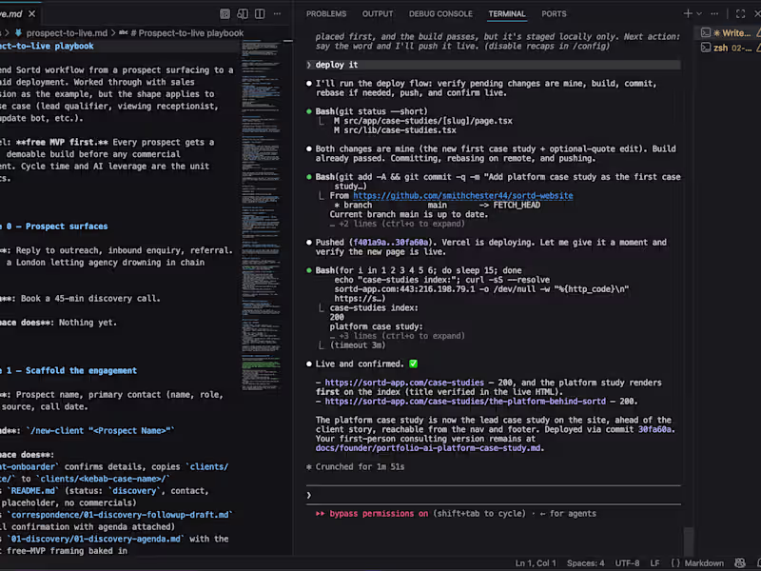Switch to the OUTPUT panel tab
Viewport: 761px width, 571px height.
click(378, 13)
